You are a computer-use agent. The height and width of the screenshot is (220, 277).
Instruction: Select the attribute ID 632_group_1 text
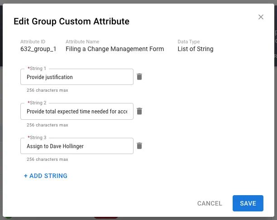click(38, 49)
